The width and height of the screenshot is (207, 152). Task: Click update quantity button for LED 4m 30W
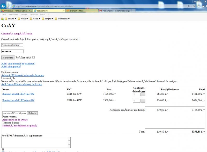point(143,95)
